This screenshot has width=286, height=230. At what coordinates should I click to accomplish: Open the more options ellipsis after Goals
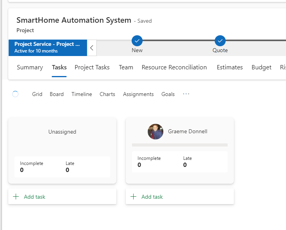coord(186,94)
